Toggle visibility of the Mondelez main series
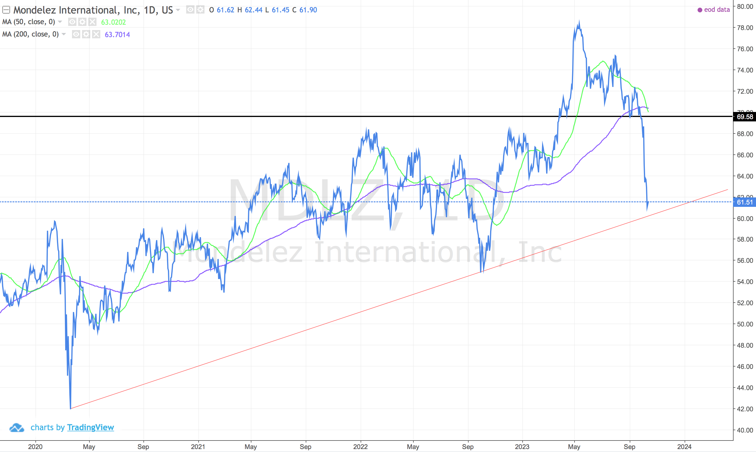Screen dimensions: 756x452 click(190, 10)
